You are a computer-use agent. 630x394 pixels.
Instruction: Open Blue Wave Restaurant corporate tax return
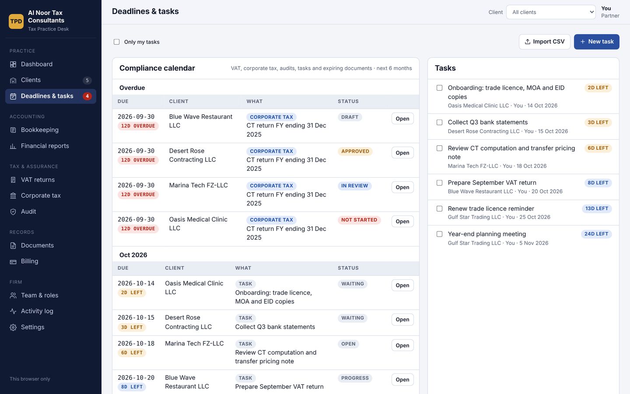click(x=402, y=119)
